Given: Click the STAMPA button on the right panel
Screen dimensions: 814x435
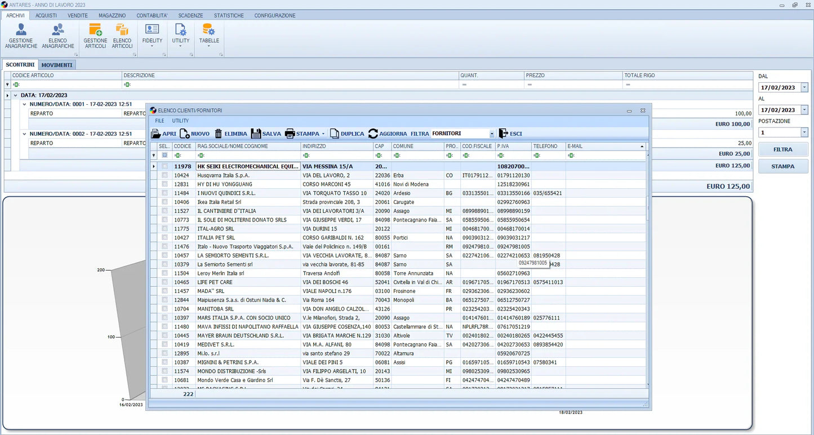Looking at the screenshot, I should pos(783,166).
